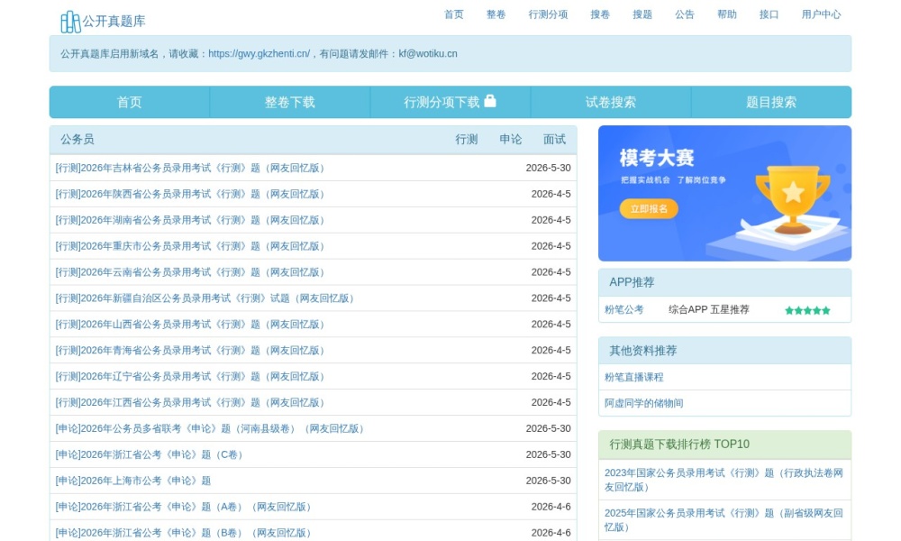The width and height of the screenshot is (901, 541).
Task: Click the gold trophy graphic on banner
Action: 793,199
